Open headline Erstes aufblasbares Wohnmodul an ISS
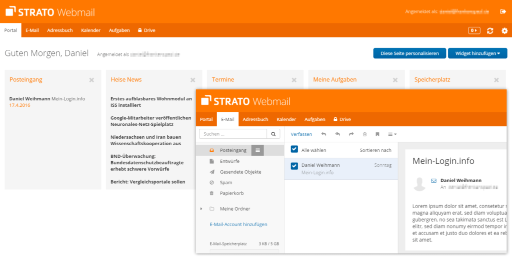The width and height of the screenshot is (512, 259). coord(151,102)
